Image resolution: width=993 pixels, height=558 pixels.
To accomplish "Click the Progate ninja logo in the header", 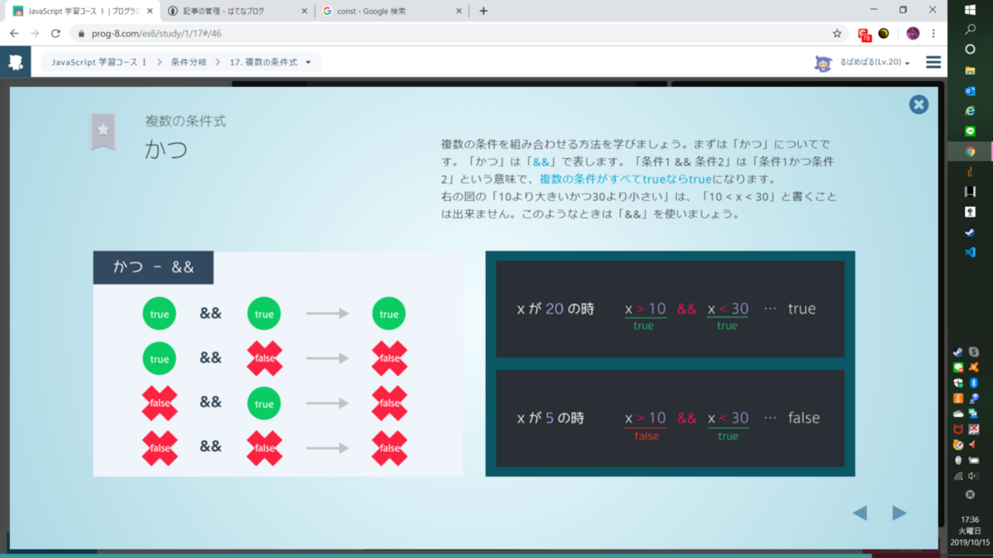I will (x=15, y=62).
